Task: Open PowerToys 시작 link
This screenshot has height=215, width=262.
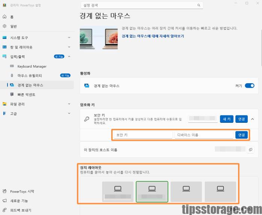Action: (x=22, y=191)
